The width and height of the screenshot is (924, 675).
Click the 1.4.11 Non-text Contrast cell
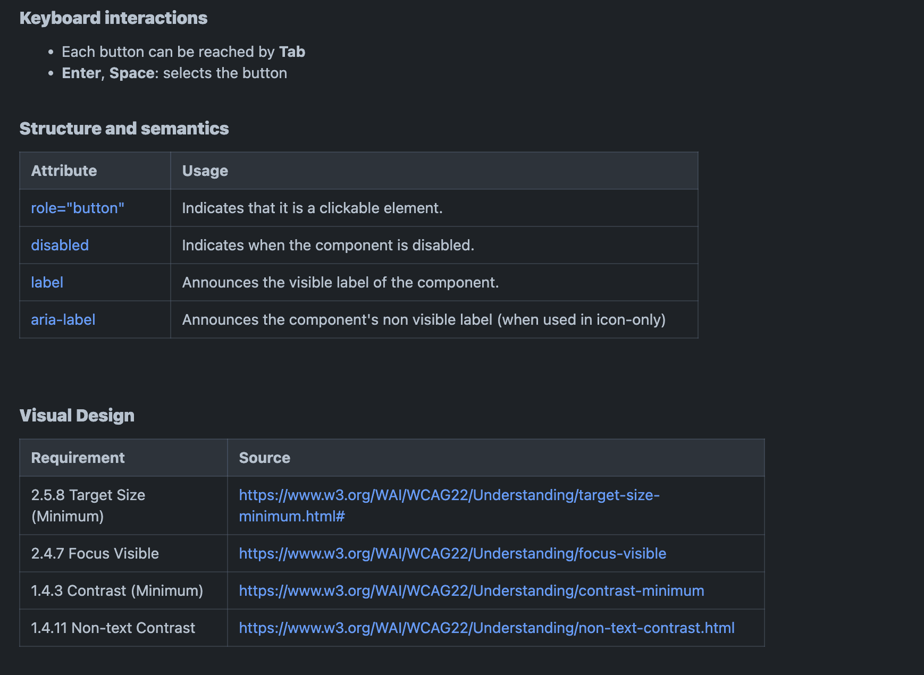pyautogui.click(x=113, y=628)
